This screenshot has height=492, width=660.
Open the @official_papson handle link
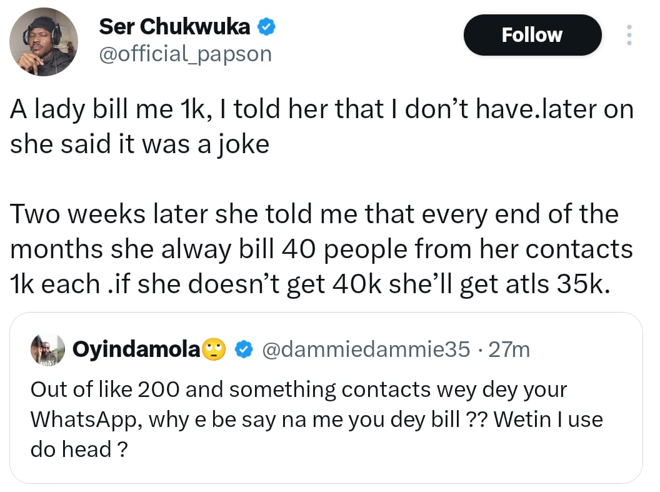tap(186, 54)
